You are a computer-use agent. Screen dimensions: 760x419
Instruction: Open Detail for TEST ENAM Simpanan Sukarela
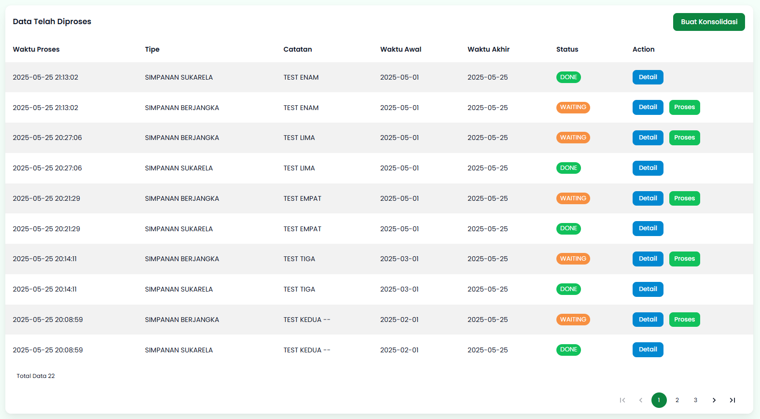[648, 77]
